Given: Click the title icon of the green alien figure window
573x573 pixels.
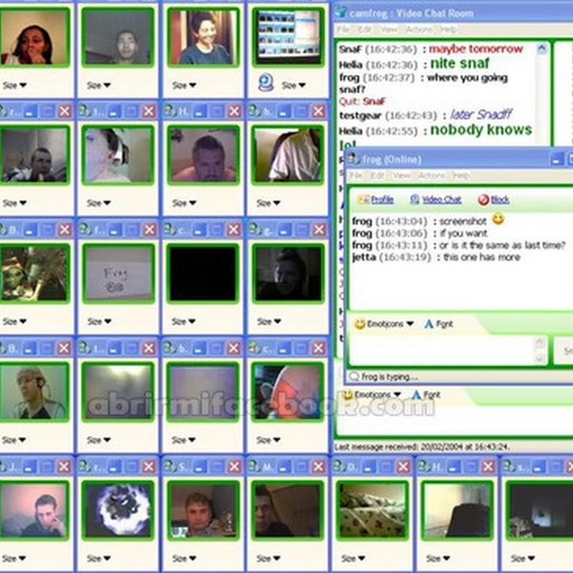Looking at the screenshot, I should coord(4,229).
